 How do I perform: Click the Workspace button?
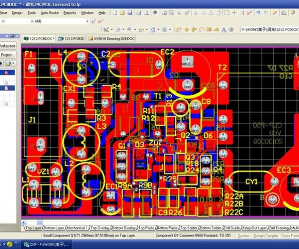[x=8, y=46]
